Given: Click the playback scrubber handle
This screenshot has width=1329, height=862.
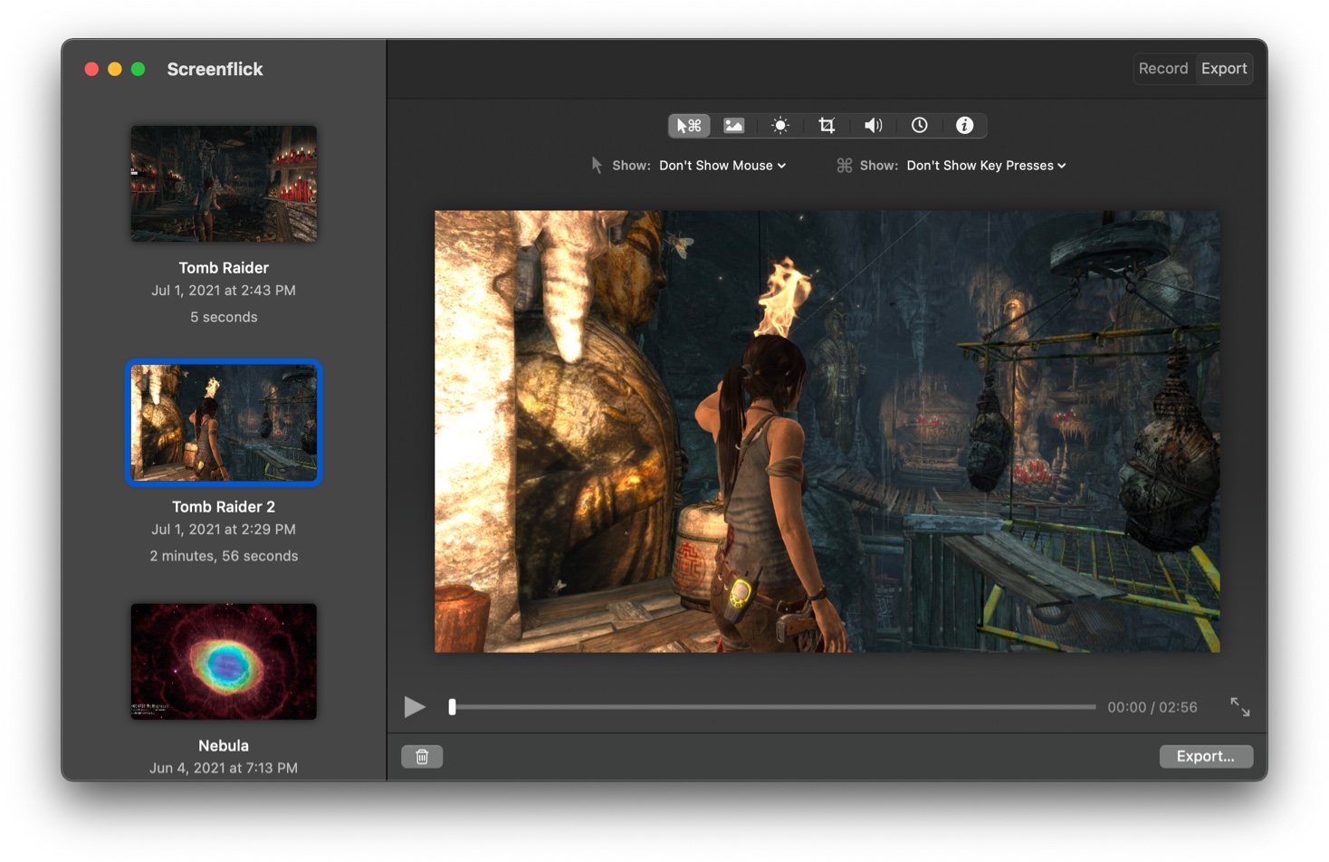Looking at the screenshot, I should [452, 706].
